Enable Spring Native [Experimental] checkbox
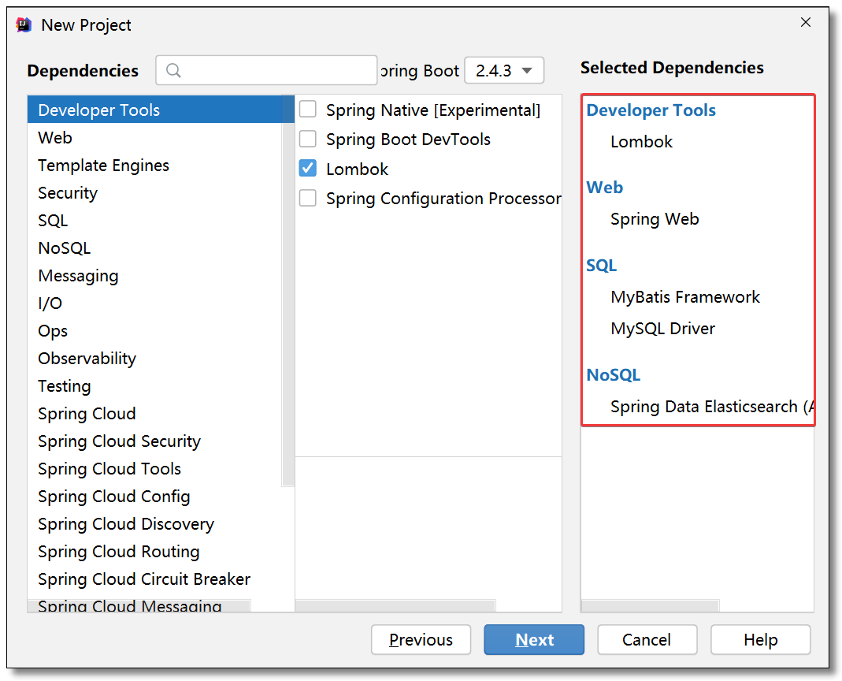 [308, 110]
